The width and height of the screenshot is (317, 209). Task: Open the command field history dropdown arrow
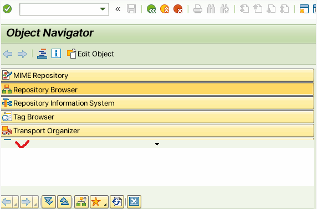coord(103,9)
